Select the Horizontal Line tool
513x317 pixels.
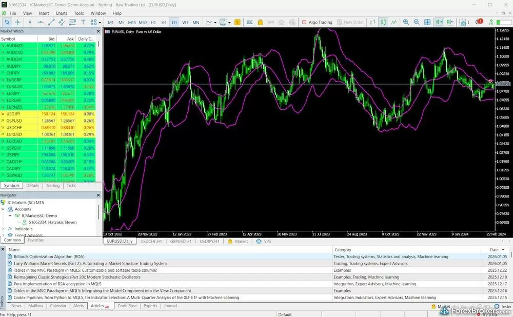click(41, 22)
